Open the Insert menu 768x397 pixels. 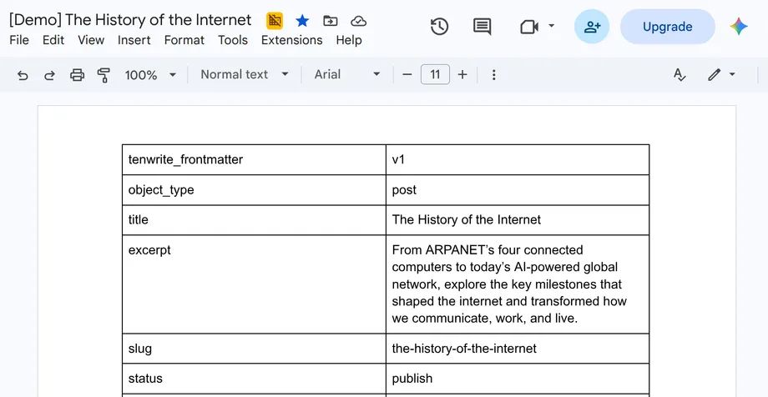click(x=134, y=40)
